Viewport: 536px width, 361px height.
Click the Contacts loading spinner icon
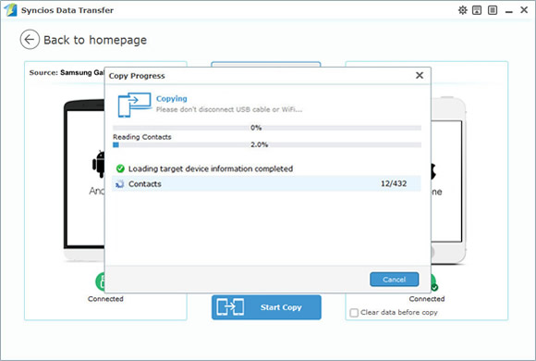pos(119,184)
